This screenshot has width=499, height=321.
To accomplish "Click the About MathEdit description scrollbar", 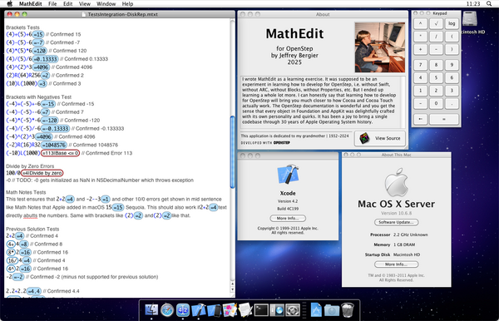I will click(403, 101).
